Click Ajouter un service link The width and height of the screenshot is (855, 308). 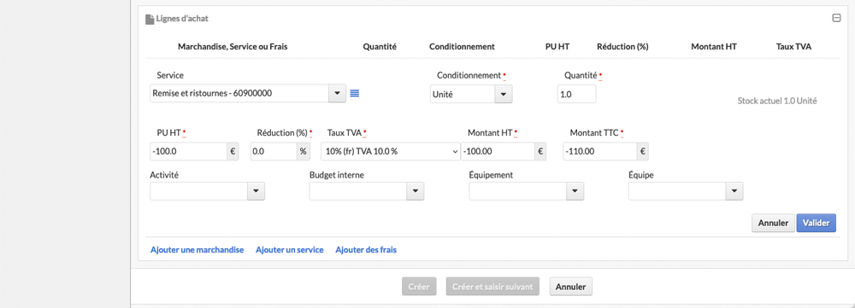click(290, 250)
